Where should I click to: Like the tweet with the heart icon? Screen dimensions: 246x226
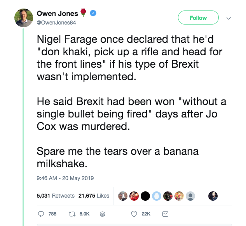(134, 214)
